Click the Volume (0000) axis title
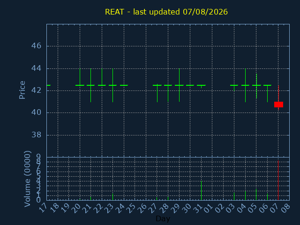 pyautogui.click(x=28, y=179)
